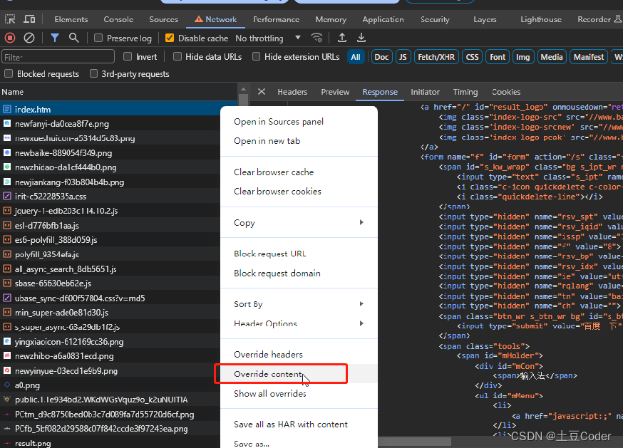Viewport: 623px width, 448px height.
Task: Click the newfanyi image file icon
Action: coord(6,123)
